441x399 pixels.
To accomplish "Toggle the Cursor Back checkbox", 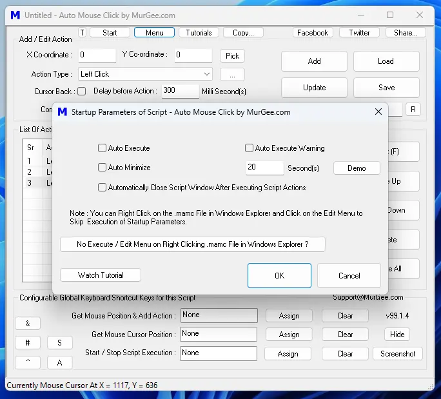I will point(82,91).
